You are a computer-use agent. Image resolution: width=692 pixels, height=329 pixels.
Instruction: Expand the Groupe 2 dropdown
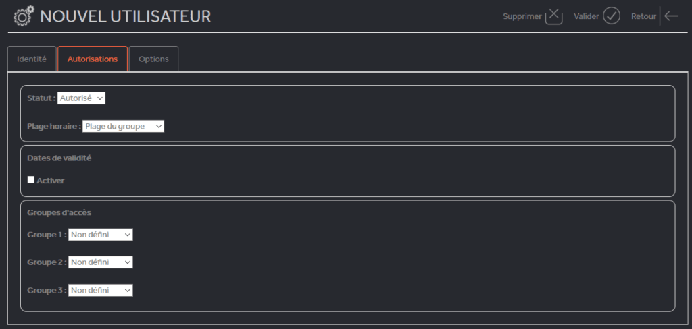pyautogui.click(x=100, y=262)
